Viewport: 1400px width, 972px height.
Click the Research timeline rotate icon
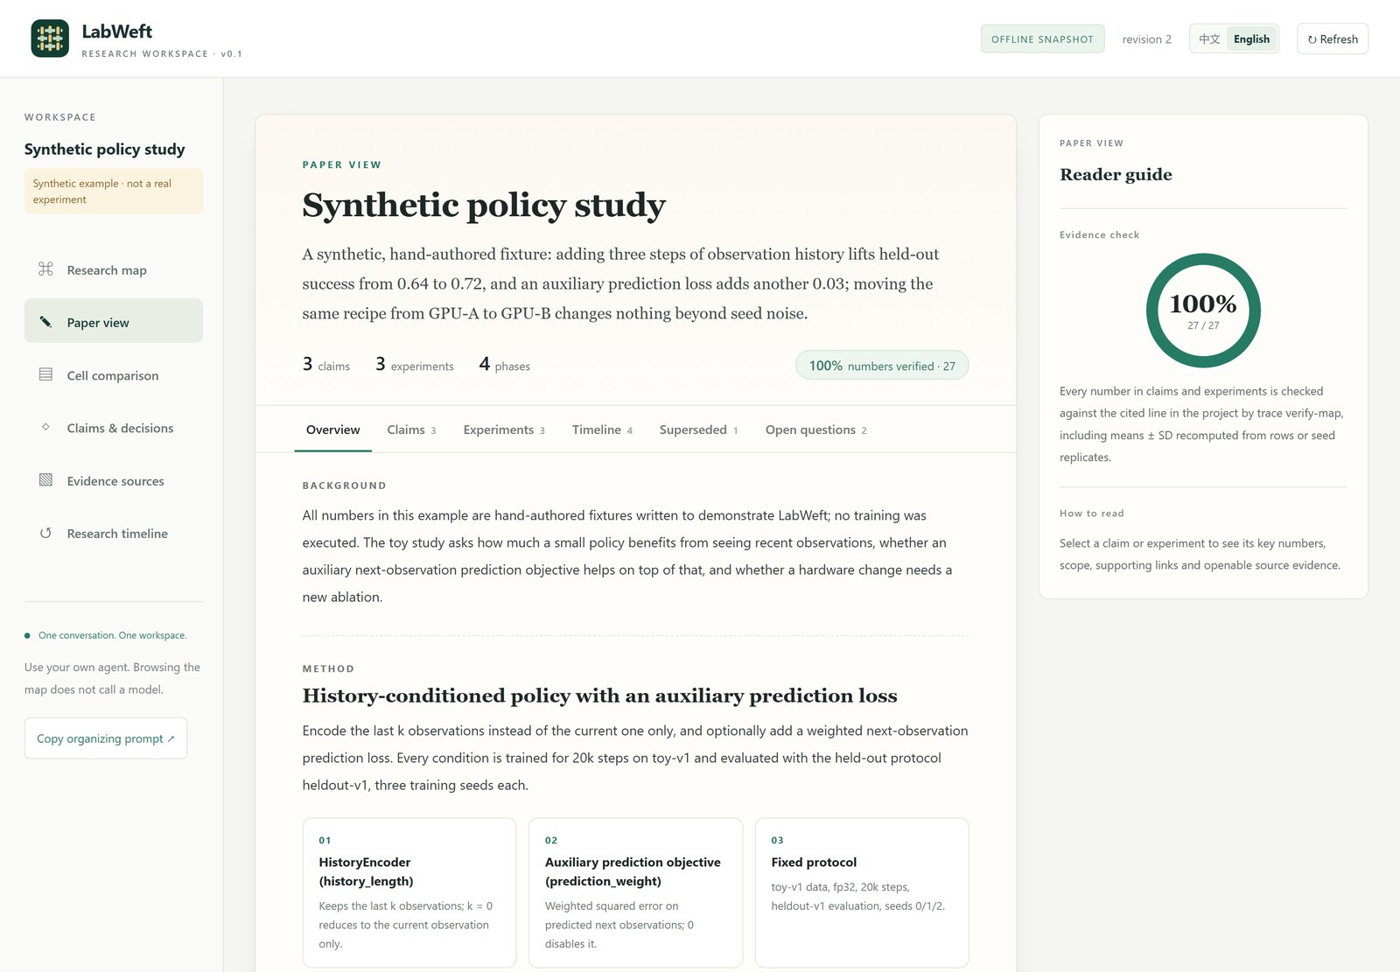click(45, 533)
